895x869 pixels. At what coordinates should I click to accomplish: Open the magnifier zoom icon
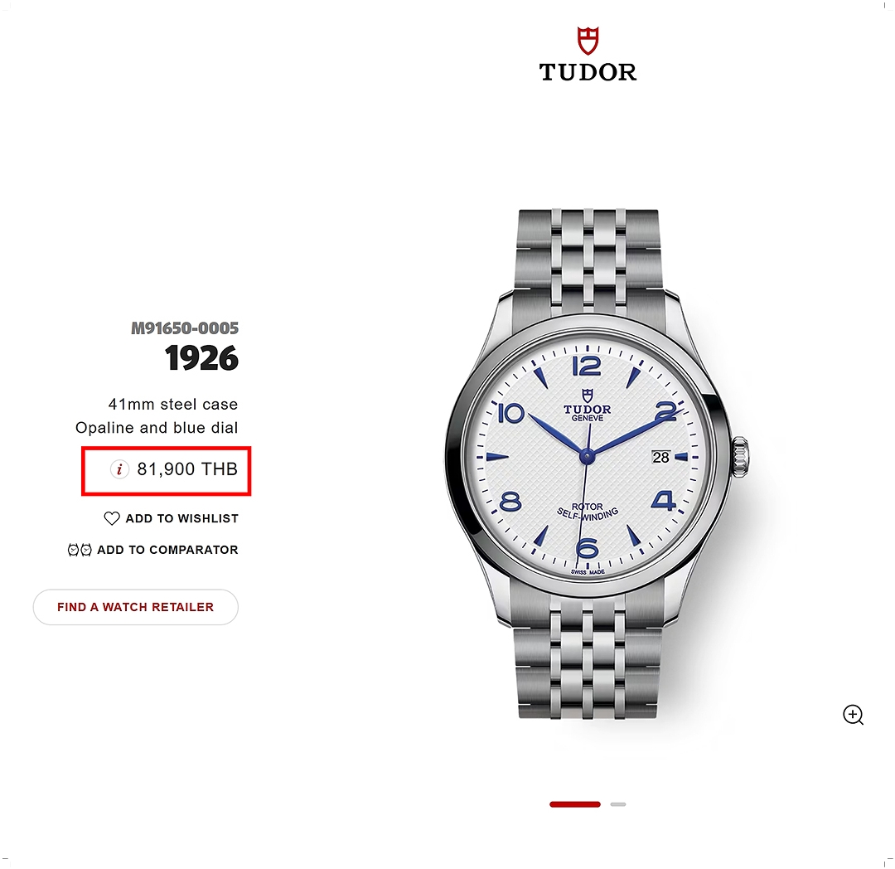tap(854, 715)
